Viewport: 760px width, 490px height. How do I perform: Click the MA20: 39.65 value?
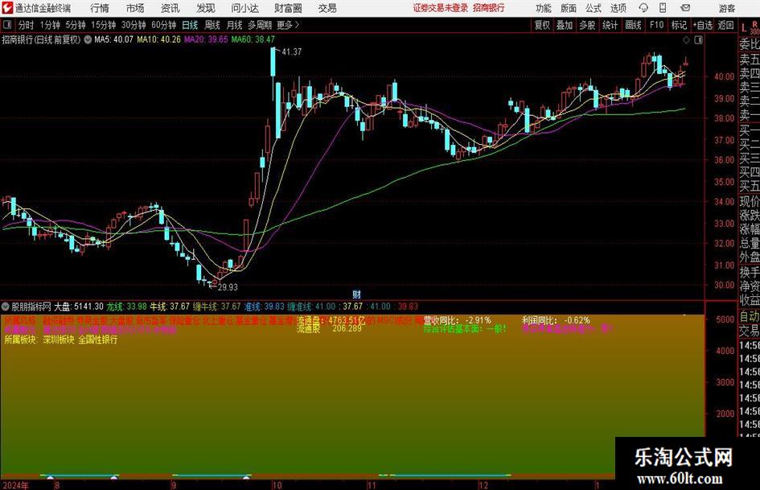(206, 39)
